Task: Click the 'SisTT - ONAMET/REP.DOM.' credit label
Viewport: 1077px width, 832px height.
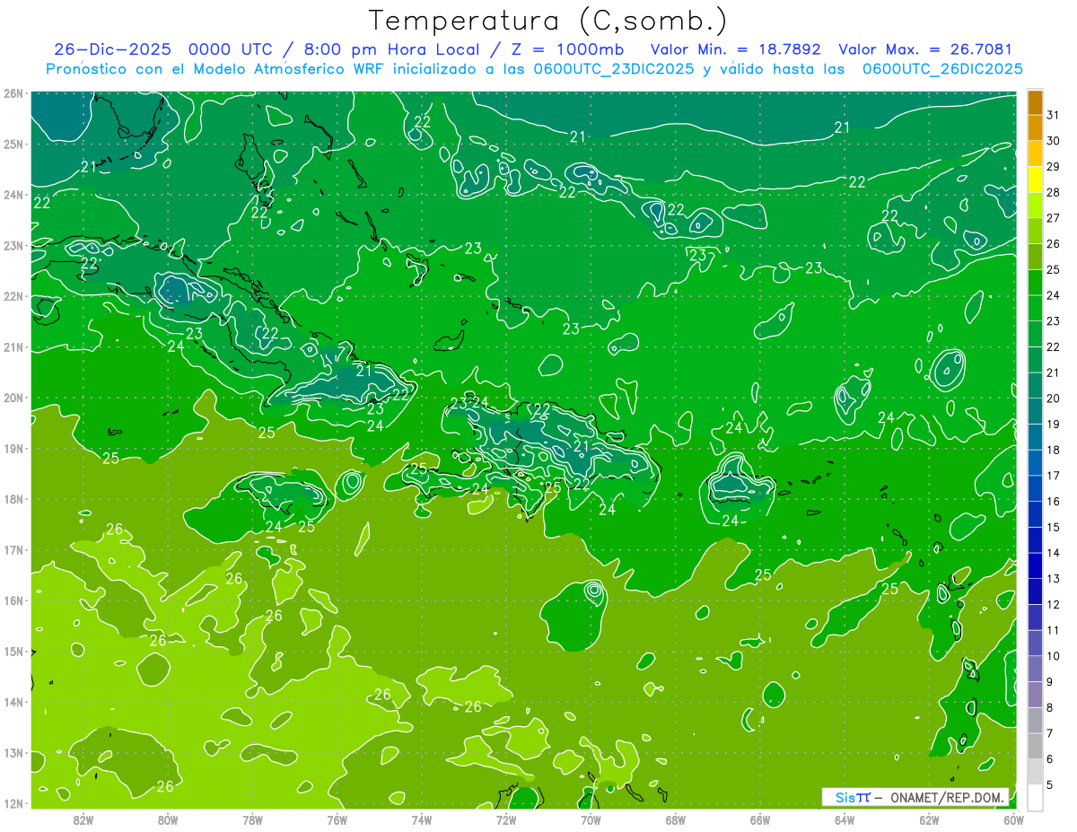Action: point(915,797)
